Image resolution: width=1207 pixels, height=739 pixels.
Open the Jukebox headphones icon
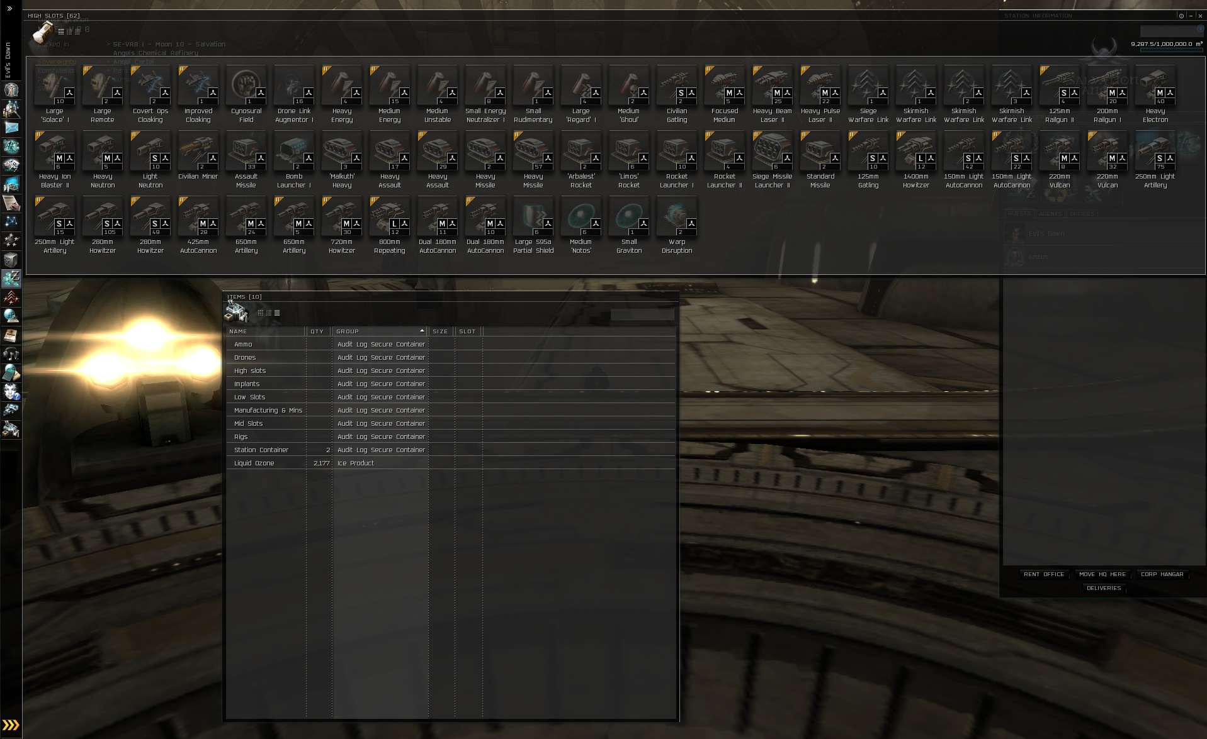11,354
